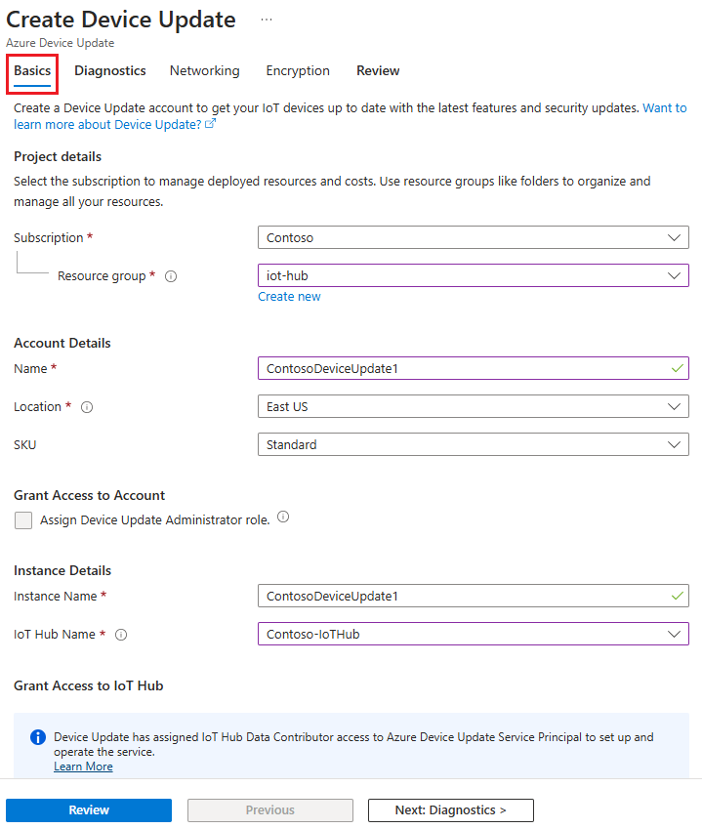Click the Create new resource group link
Screen dimensions: 702x829
289,296
